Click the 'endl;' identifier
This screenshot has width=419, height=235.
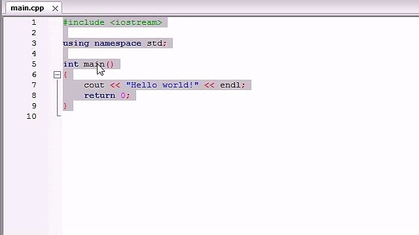[232, 85]
